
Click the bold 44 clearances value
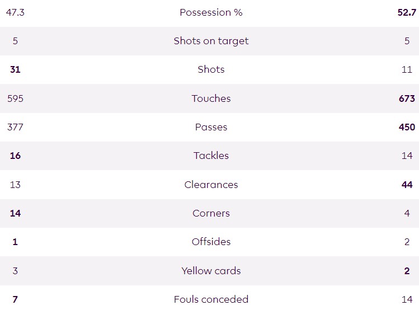407,185
